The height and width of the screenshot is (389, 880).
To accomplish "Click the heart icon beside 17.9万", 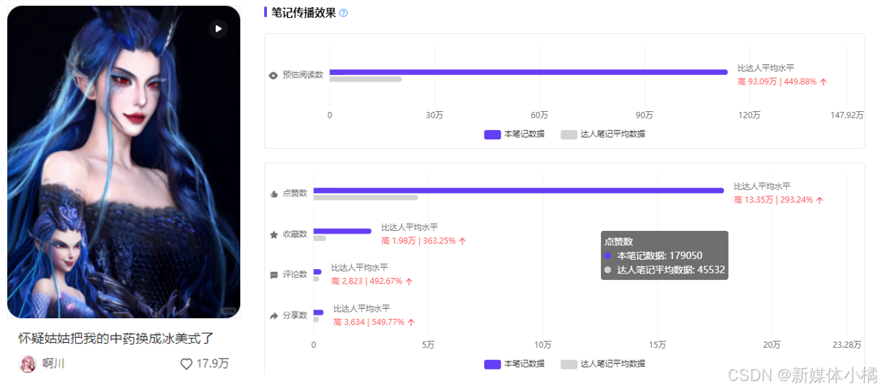I will click(186, 364).
